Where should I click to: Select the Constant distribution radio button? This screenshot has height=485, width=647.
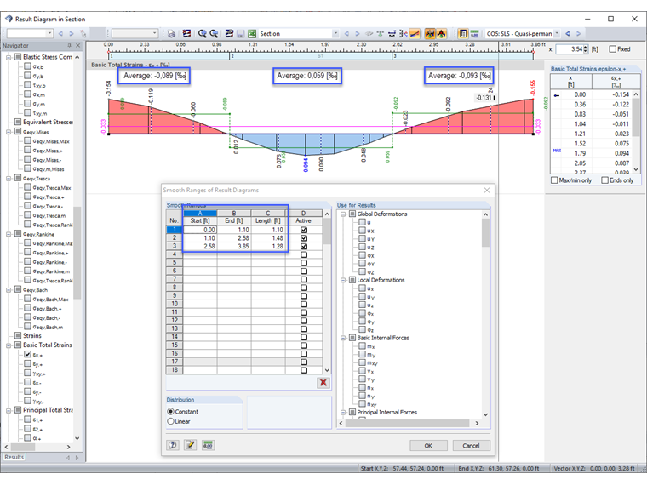coord(170,412)
